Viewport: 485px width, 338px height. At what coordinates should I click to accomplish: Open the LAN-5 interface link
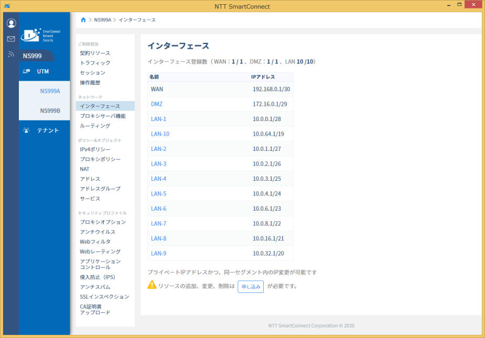pyautogui.click(x=158, y=193)
